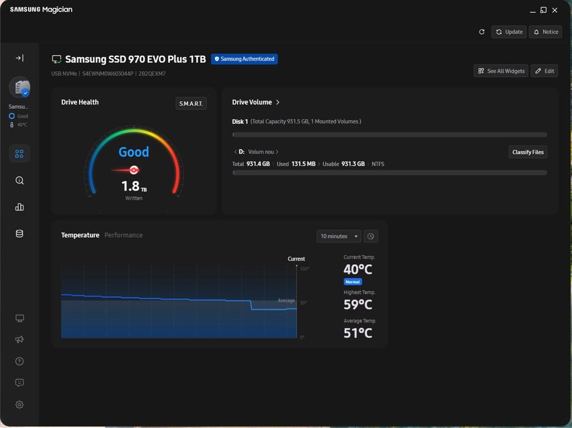Click the Samsung Authenticated badge

click(x=244, y=59)
